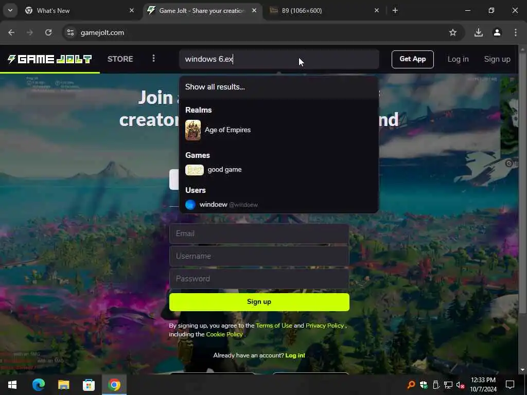The width and height of the screenshot is (527, 395).
Task: Click the green Sign up button
Action: click(259, 301)
